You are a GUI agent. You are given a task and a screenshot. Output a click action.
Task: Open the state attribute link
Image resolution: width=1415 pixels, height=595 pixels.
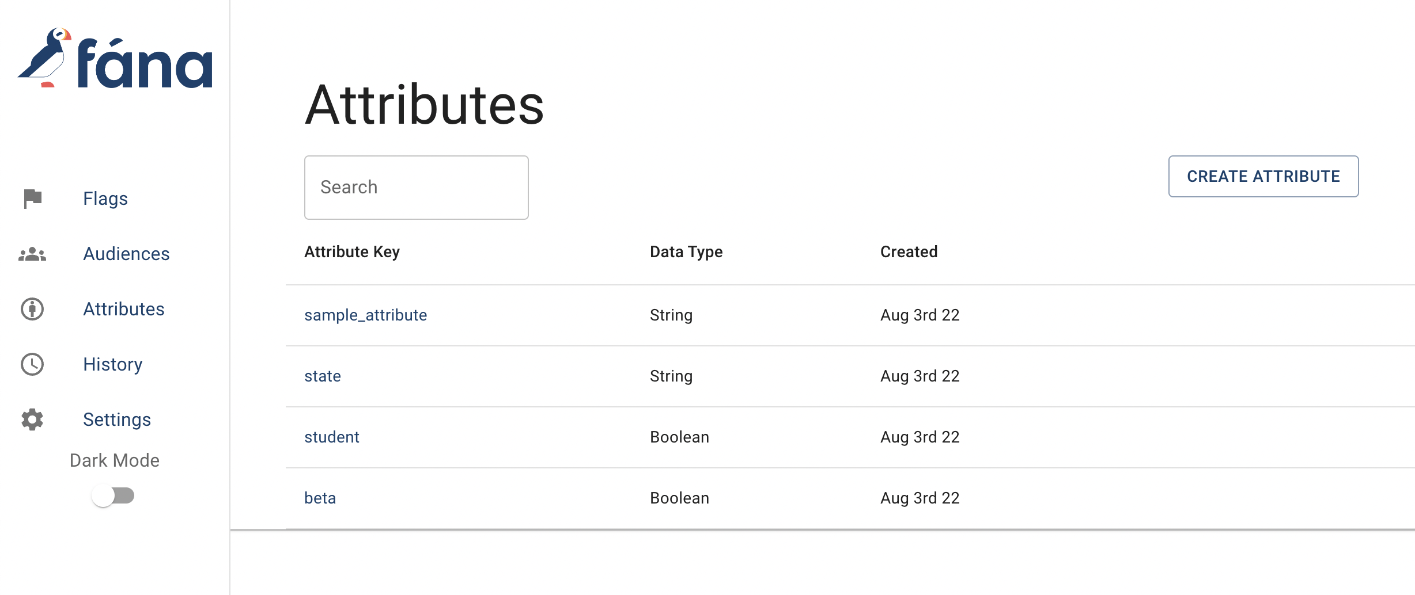point(323,376)
